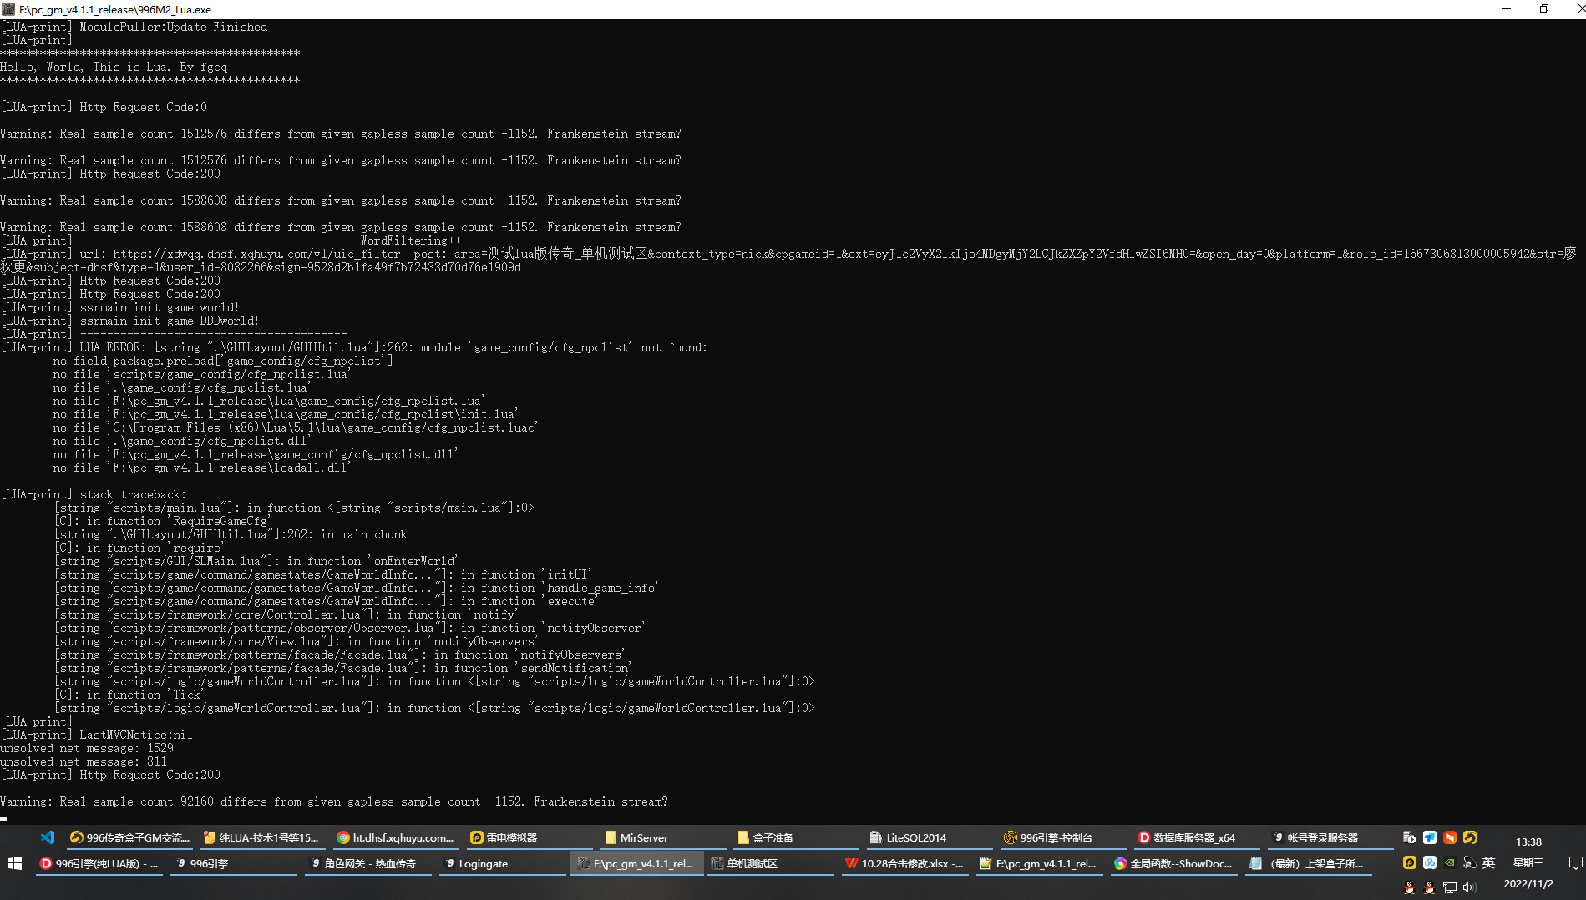Open Visual Studio Code from the taskbar
This screenshot has width=1586, height=900.
48,837
